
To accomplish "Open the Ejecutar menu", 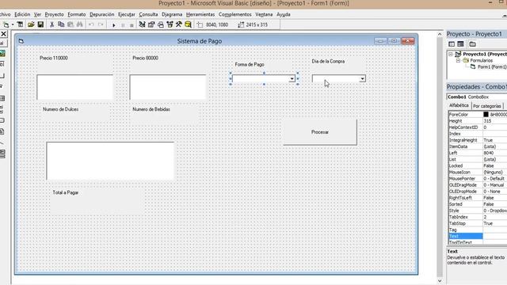I will tap(127, 14).
